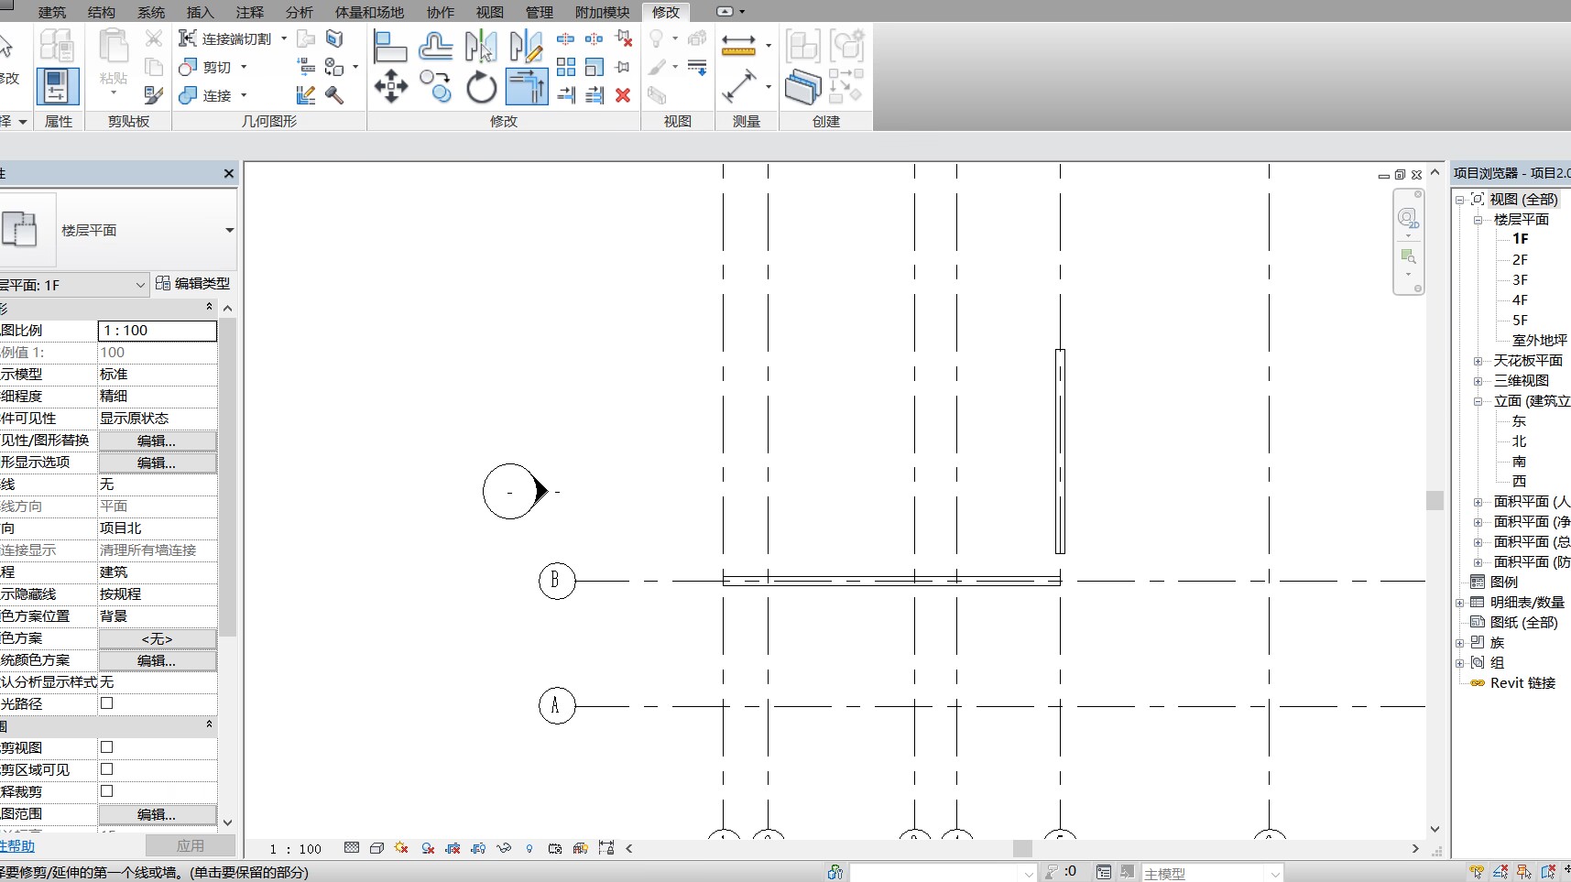1571x882 pixels.
Task: Open the 2F floor plan view
Action: (1520, 260)
